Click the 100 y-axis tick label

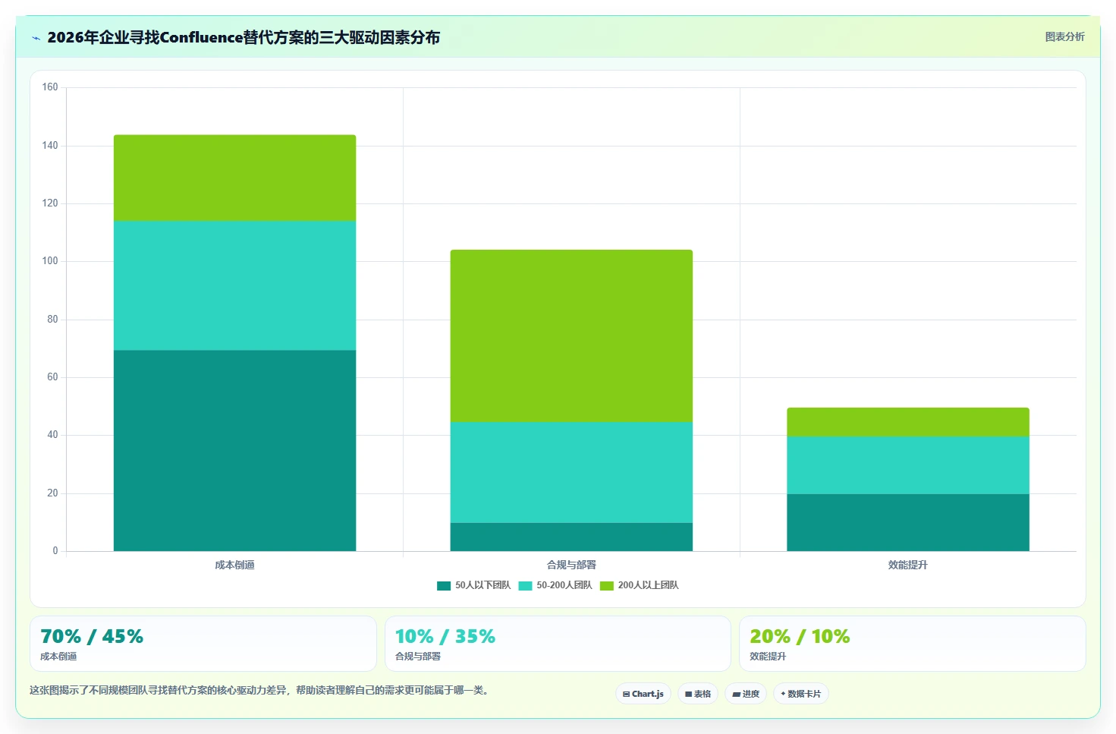click(50, 261)
